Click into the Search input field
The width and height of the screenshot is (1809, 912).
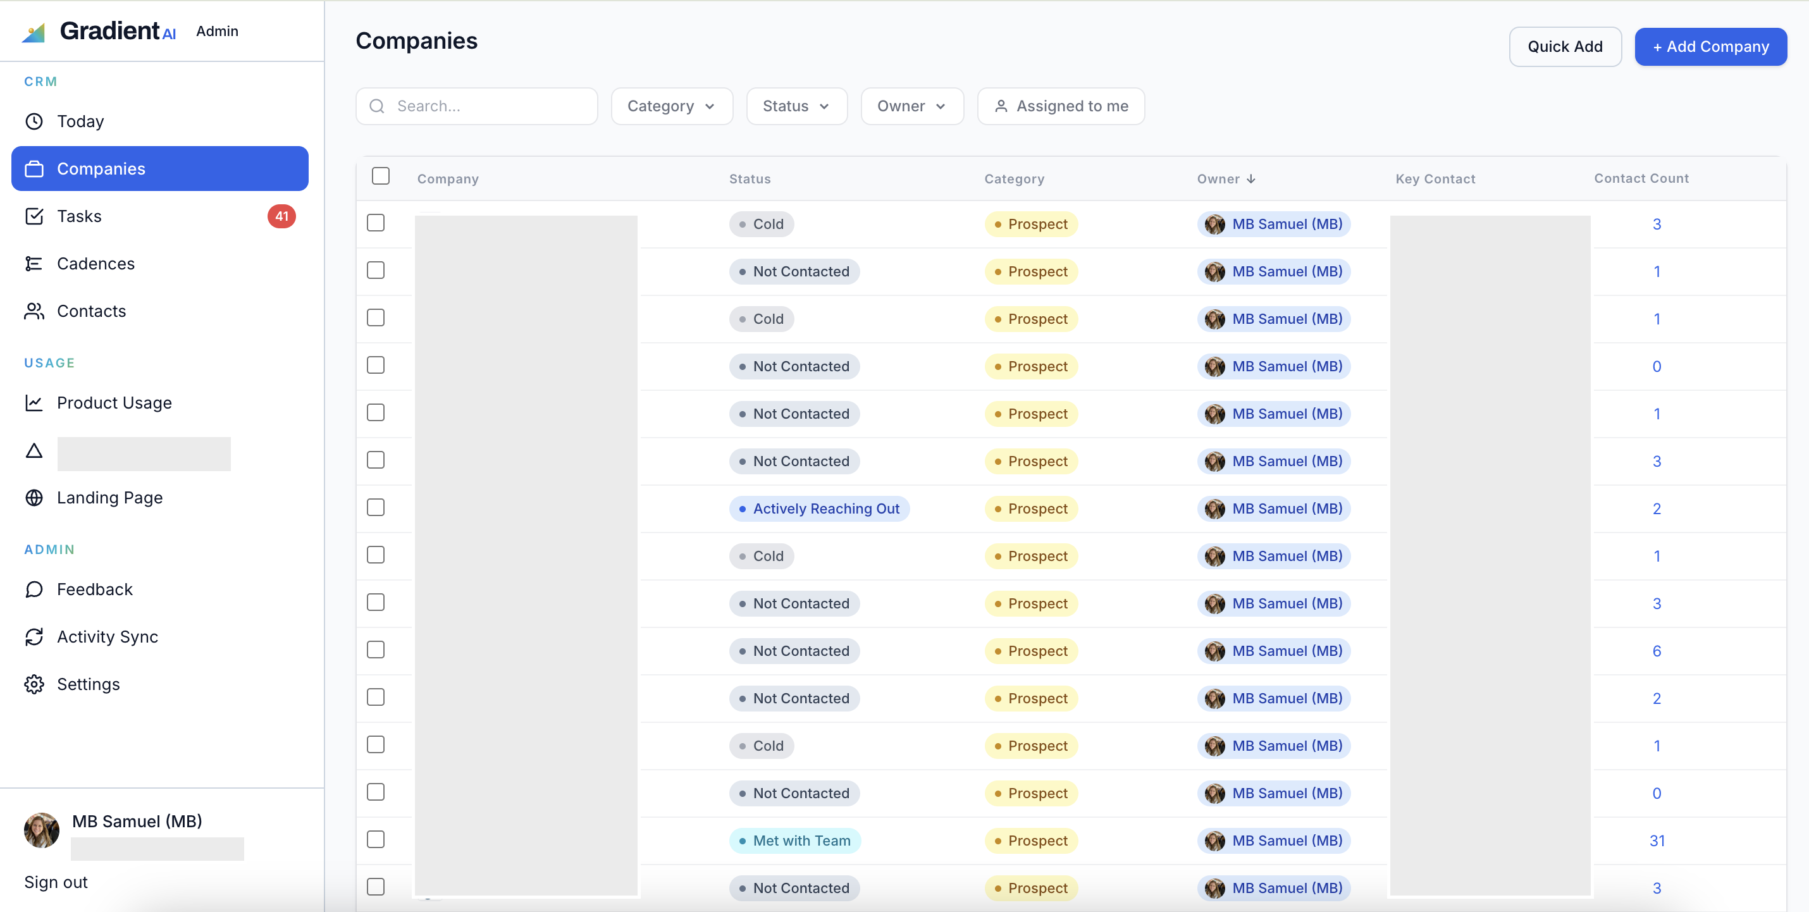coord(477,106)
